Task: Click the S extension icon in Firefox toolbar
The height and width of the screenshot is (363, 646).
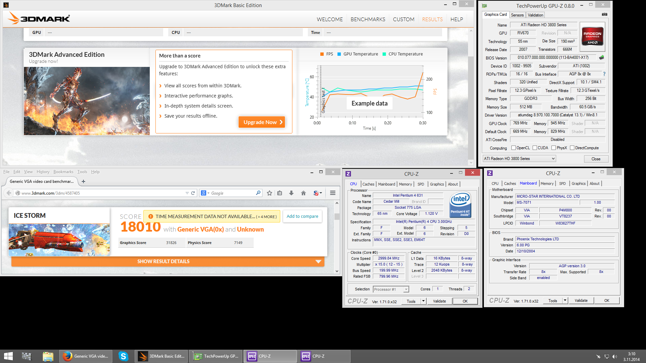Action: (316, 193)
